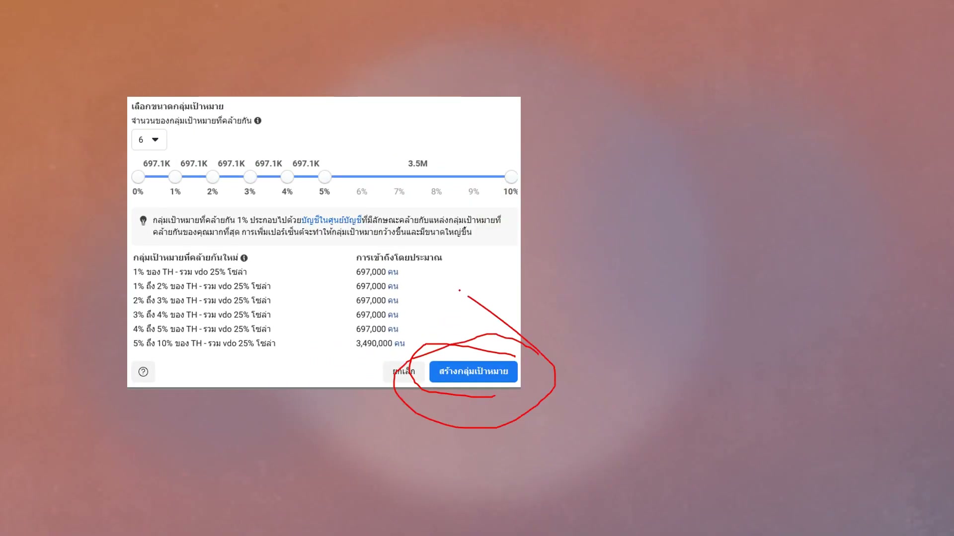Click the 7% mark on slider scale
The image size is (954, 536).
pos(399,192)
